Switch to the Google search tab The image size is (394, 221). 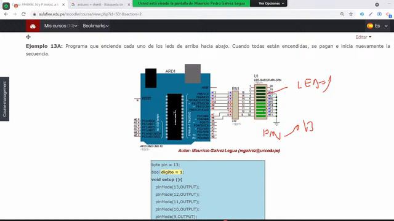(100, 4)
